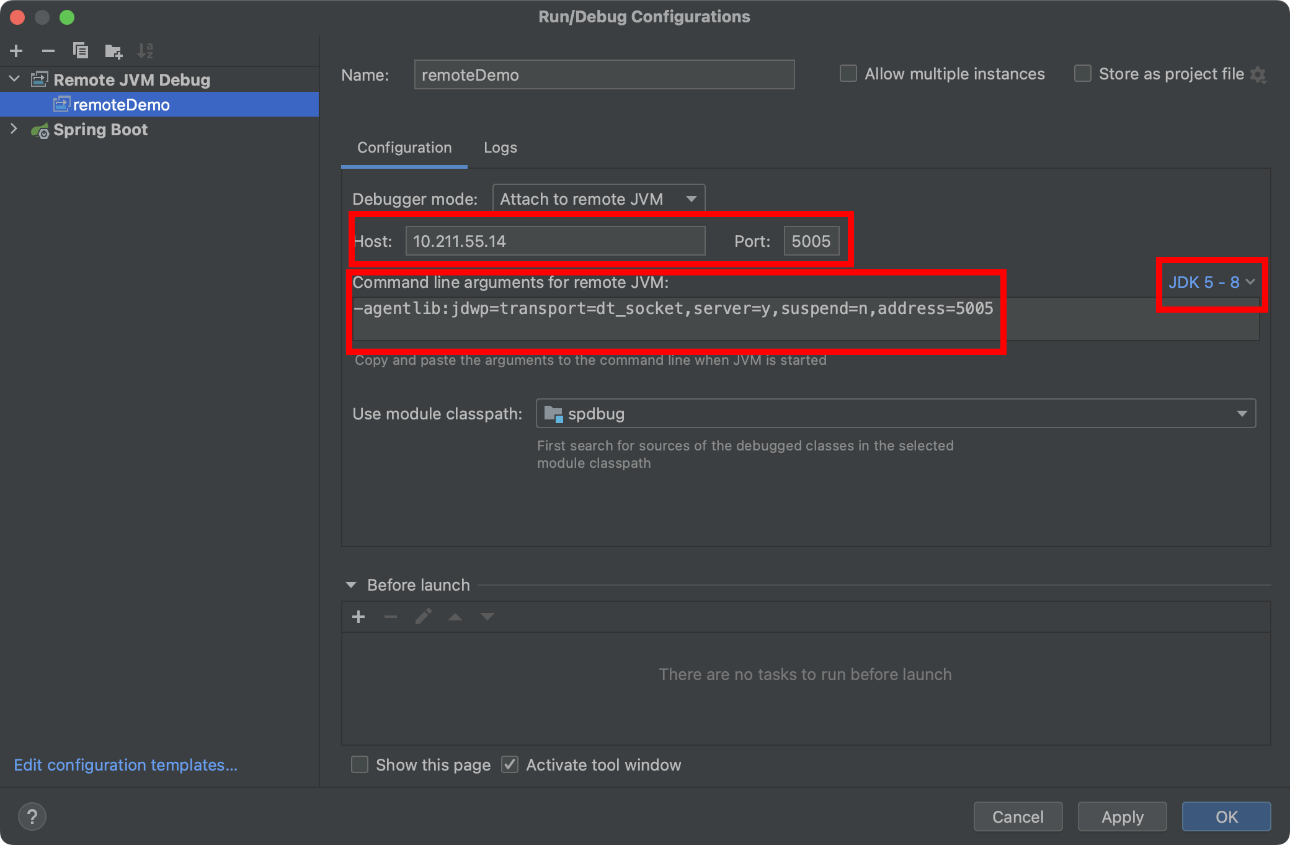
Task: Check Store as project file
Action: click(x=1083, y=74)
